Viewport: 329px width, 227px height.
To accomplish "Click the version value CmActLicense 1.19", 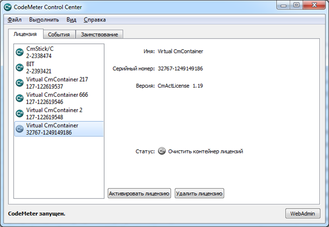I will click(x=180, y=86).
